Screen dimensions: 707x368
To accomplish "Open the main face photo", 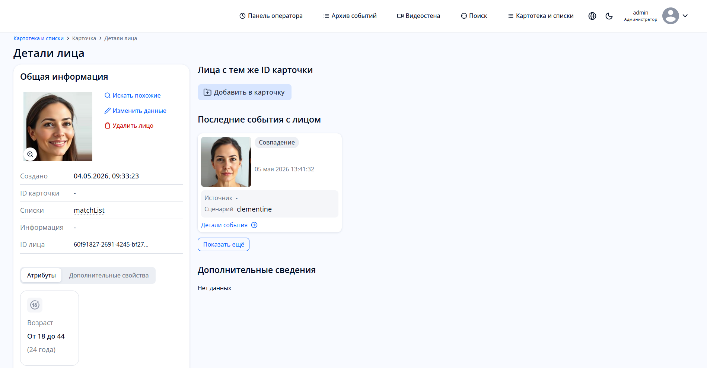I will pyautogui.click(x=58, y=126).
